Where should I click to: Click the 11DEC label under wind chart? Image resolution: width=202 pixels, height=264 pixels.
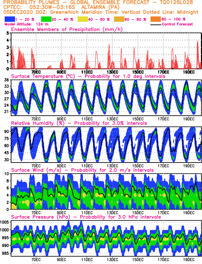(x=87, y=213)
